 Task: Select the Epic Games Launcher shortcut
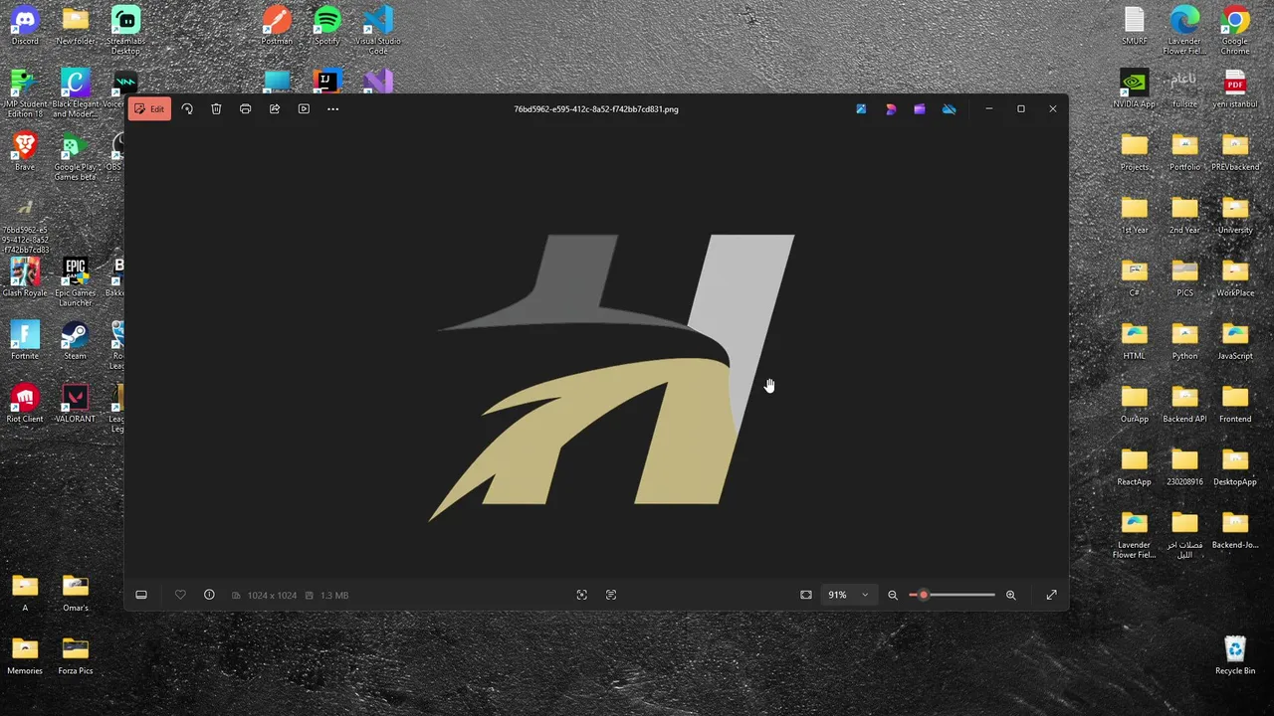tap(76, 282)
